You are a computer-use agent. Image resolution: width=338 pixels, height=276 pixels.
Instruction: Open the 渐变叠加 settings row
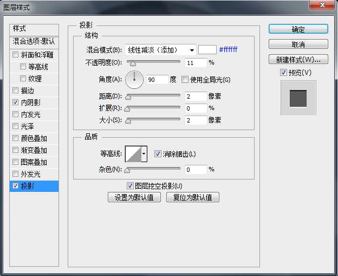(34, 150)
